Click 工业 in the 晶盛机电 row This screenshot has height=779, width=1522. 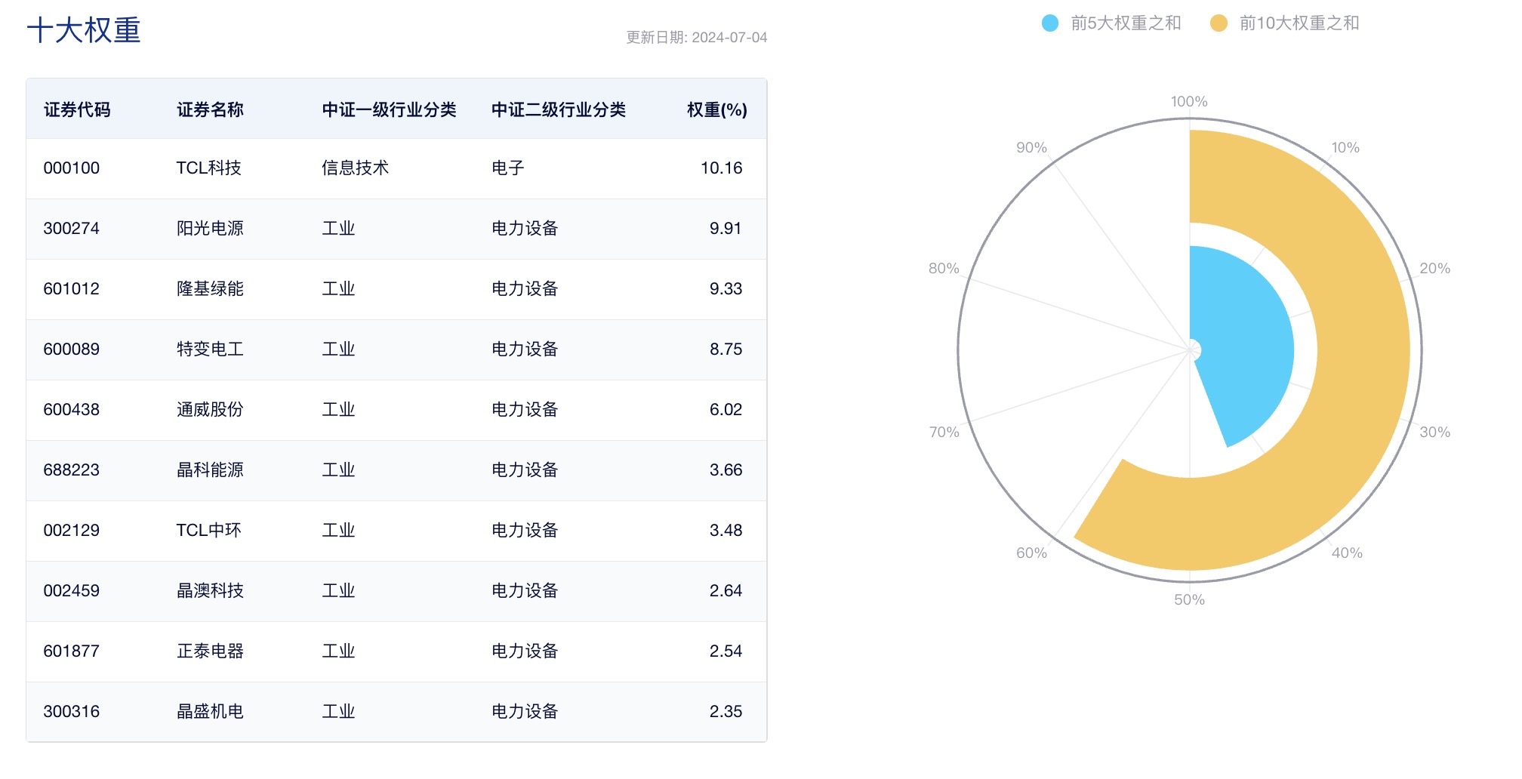338,711
